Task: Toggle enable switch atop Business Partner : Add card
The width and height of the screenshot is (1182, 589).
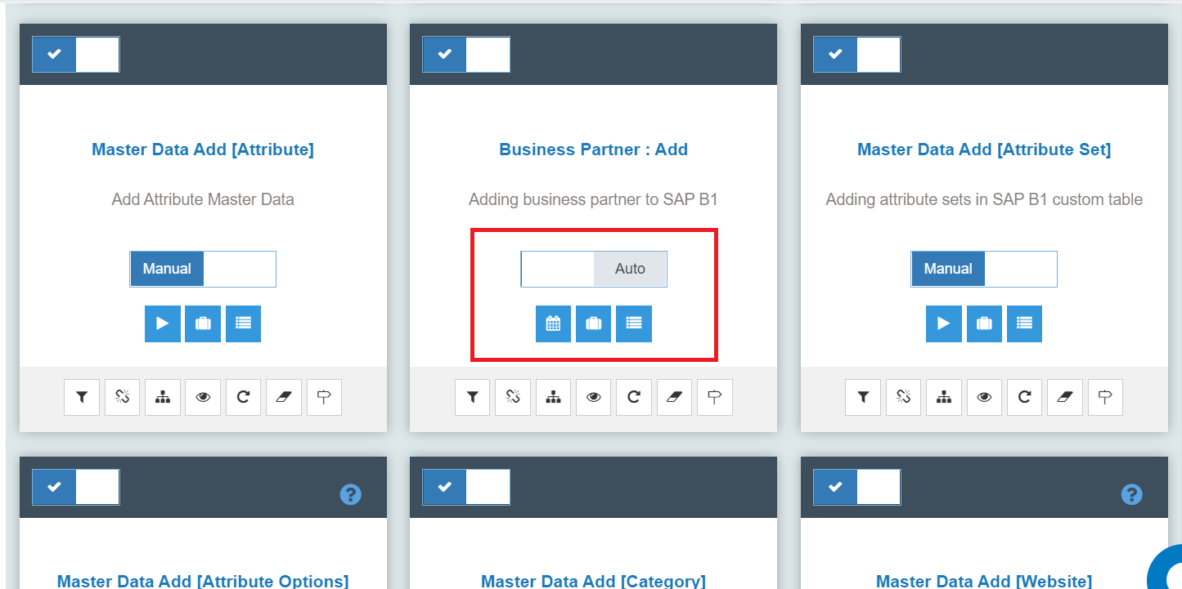Action: coord(466,55)
